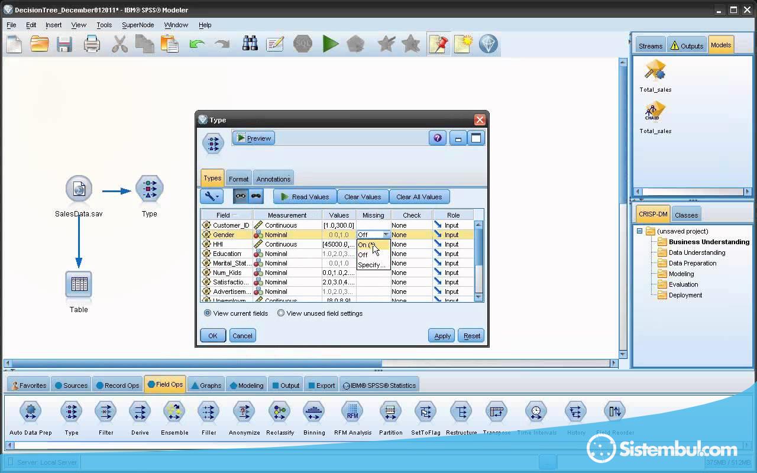Open help in the Type dialog
The width and height of the screenshot is (757, 473).
[x=438, y=138]
